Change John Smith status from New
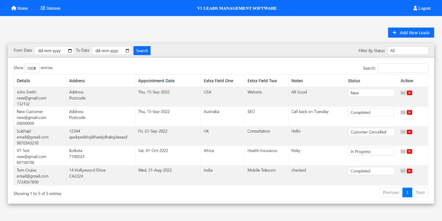The image size is (442, 221). [x=371, y=93]
